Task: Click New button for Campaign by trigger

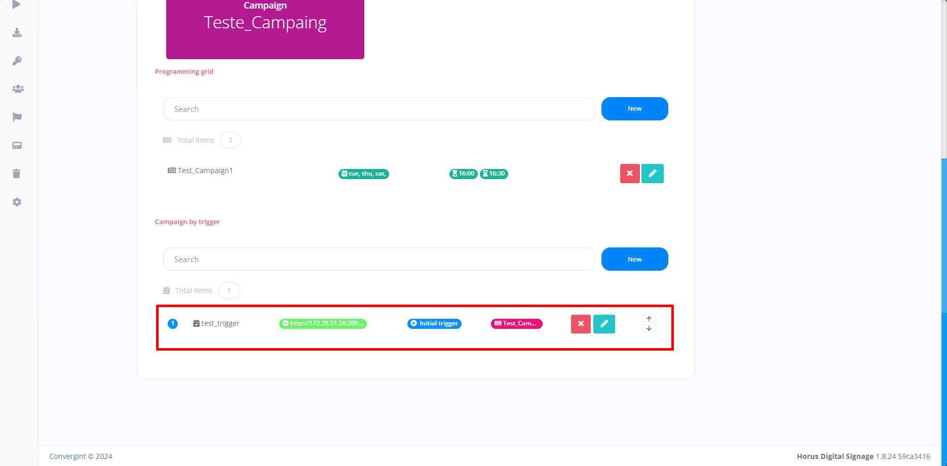Action: click(634, 259)
